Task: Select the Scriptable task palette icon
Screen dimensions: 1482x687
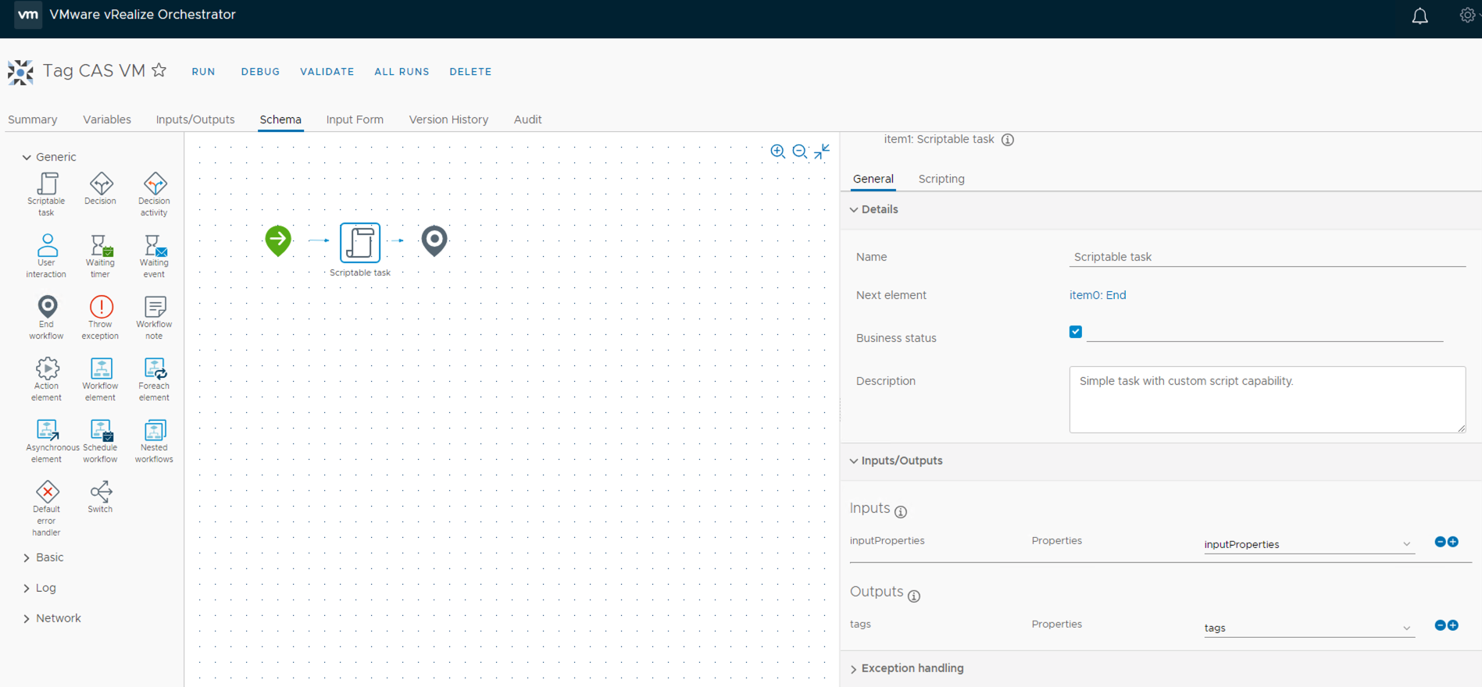Action: pos(47,184)
